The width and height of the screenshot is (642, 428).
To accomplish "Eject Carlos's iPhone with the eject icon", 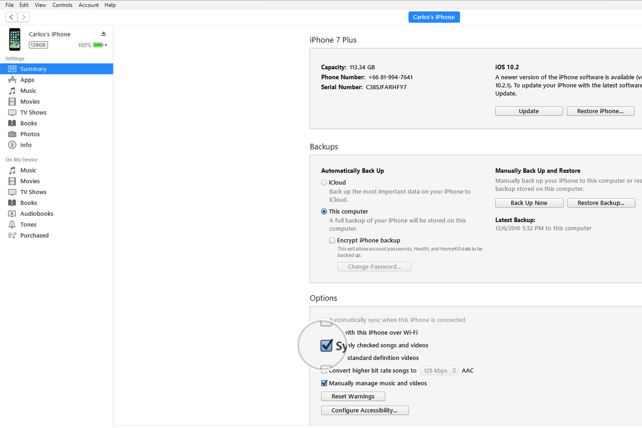I will pyautogui.click(x=104, y=34).
